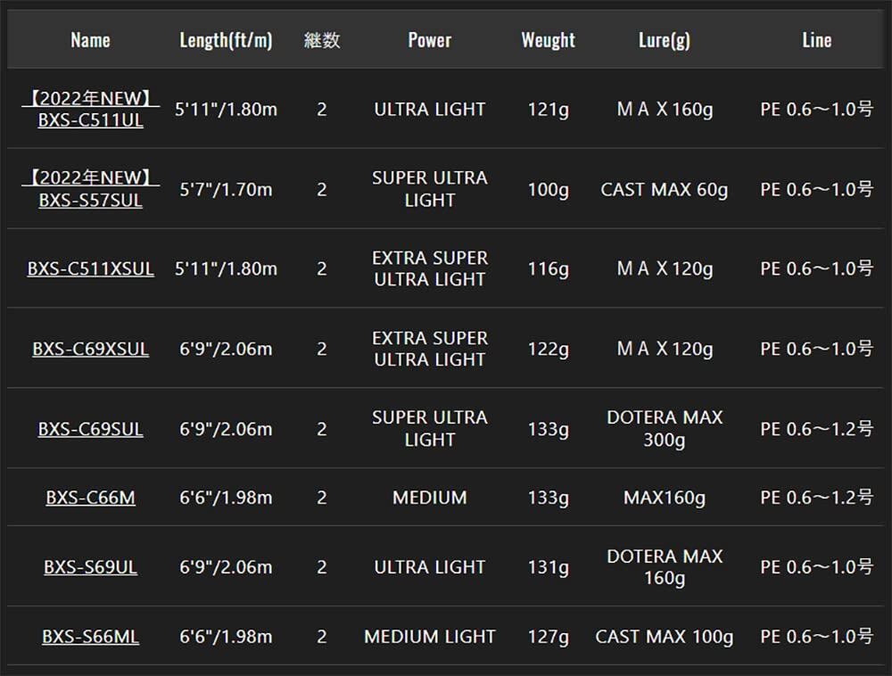Open the BXS-S69UL model link
Image resolution: width=892 pixels, height=676 pixels.
[x=90, y=567]
